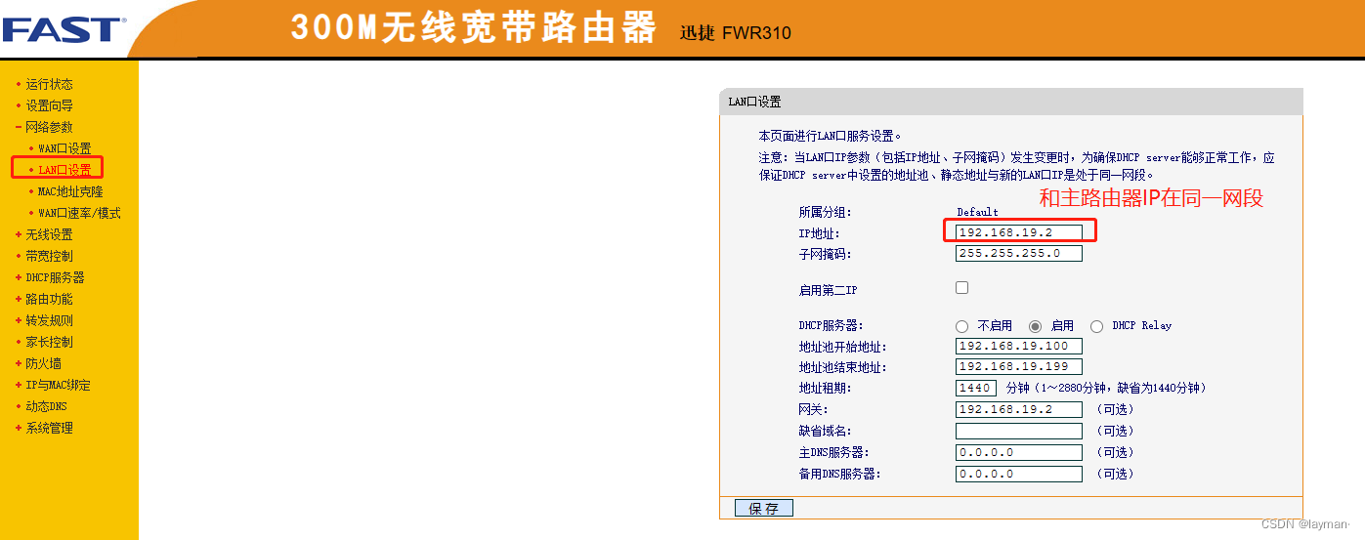This screenshot has width=1365, height=540.
Task: Click 地址池开始地址 input field
Action: (1019, 346)
